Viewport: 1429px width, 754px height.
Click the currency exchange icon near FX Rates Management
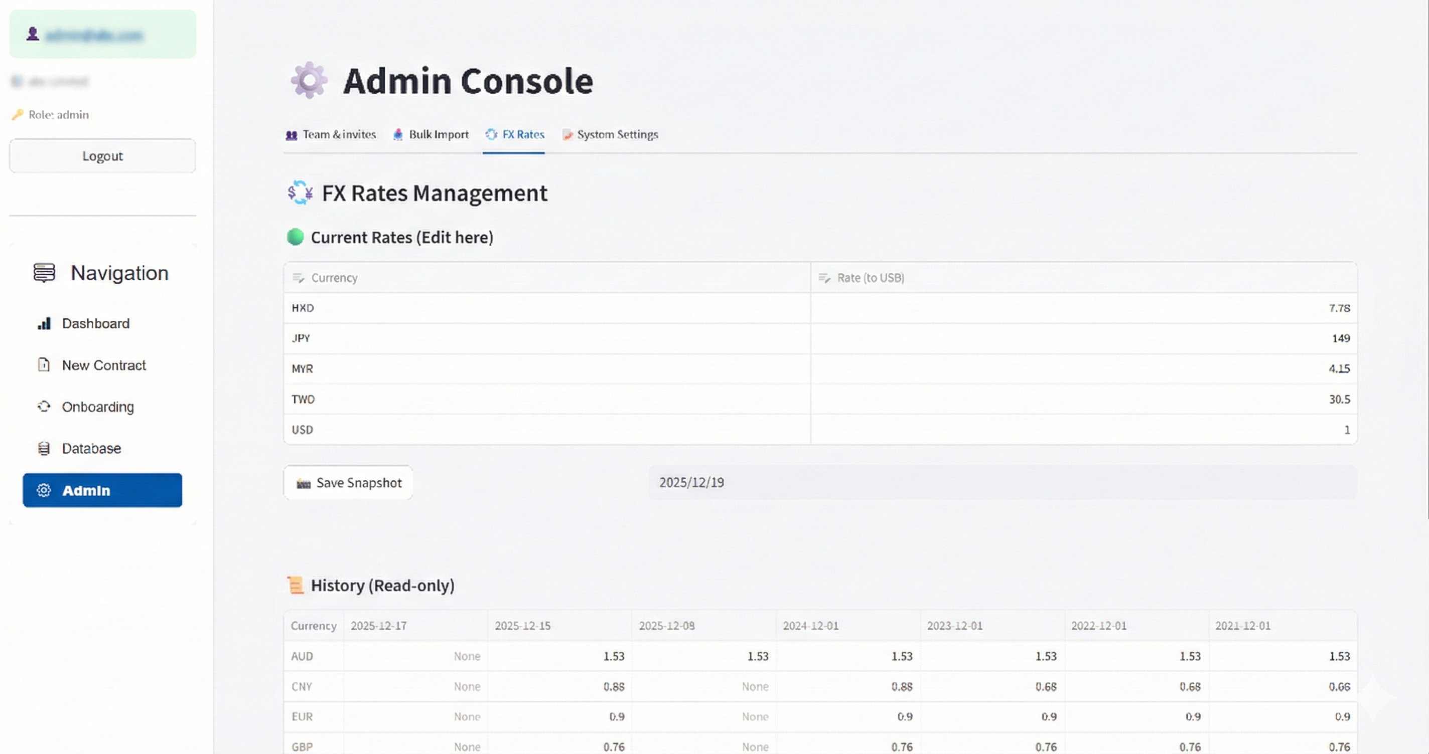(300, 193)
